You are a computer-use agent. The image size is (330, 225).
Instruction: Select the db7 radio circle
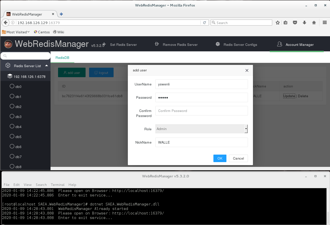pos(12,156)
